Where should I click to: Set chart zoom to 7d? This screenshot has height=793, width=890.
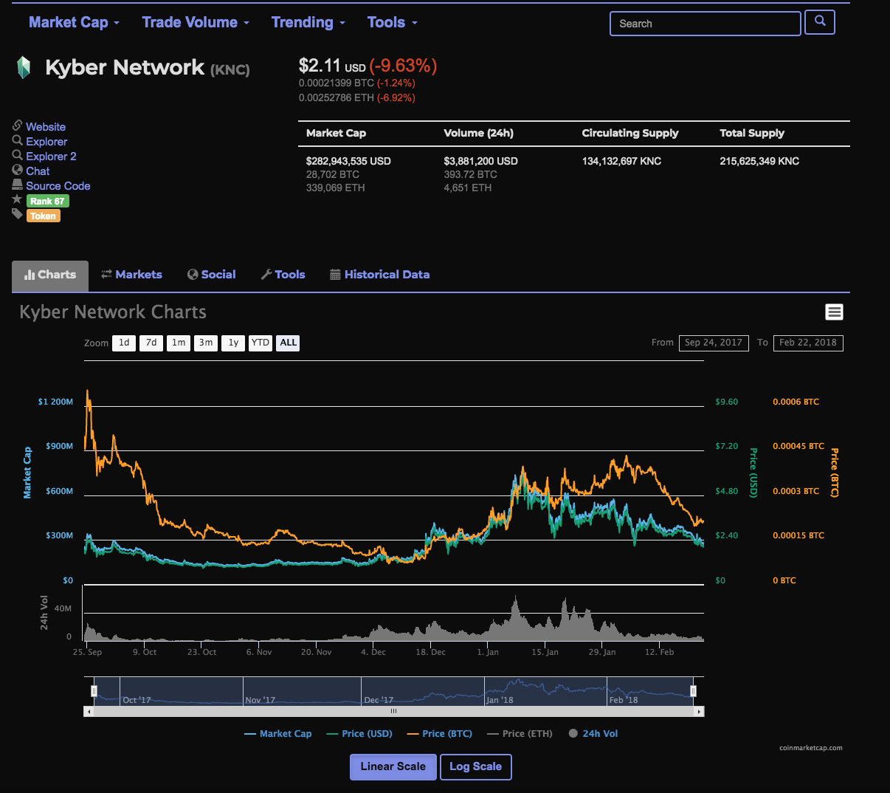151,343
